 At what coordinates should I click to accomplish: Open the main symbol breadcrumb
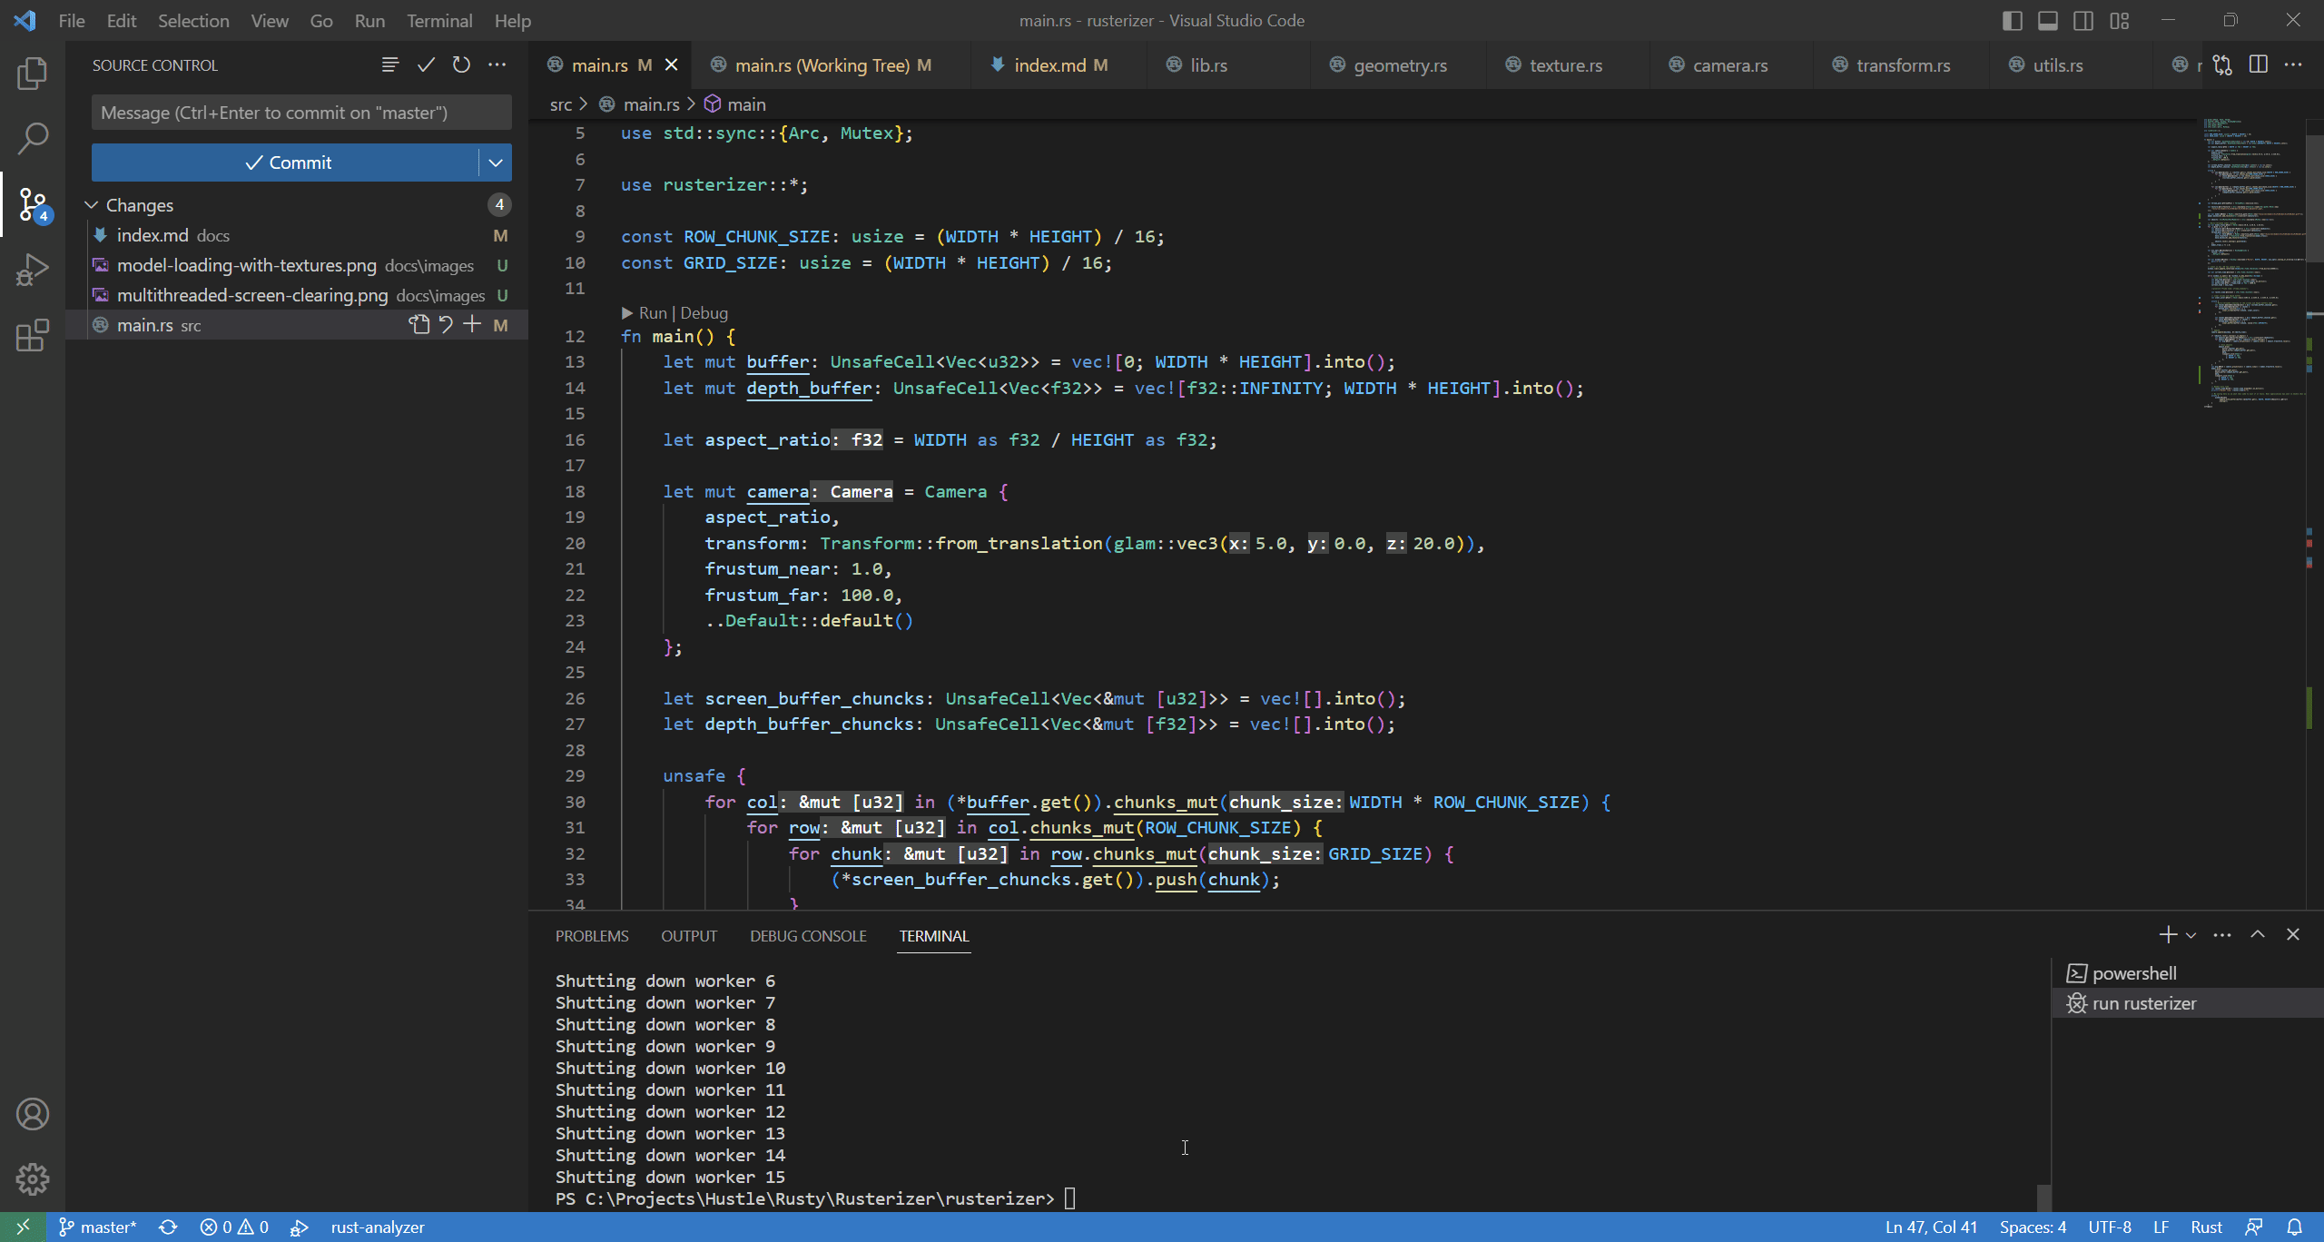tap(736, 104)
